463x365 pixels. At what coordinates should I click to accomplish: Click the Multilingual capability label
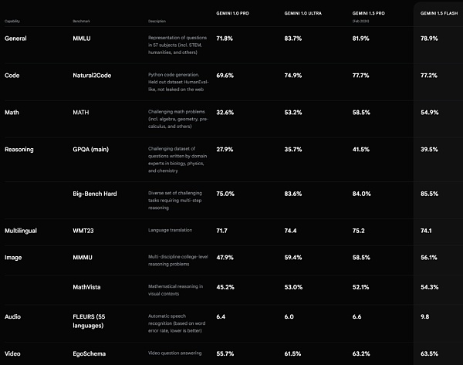pos(22,230)
